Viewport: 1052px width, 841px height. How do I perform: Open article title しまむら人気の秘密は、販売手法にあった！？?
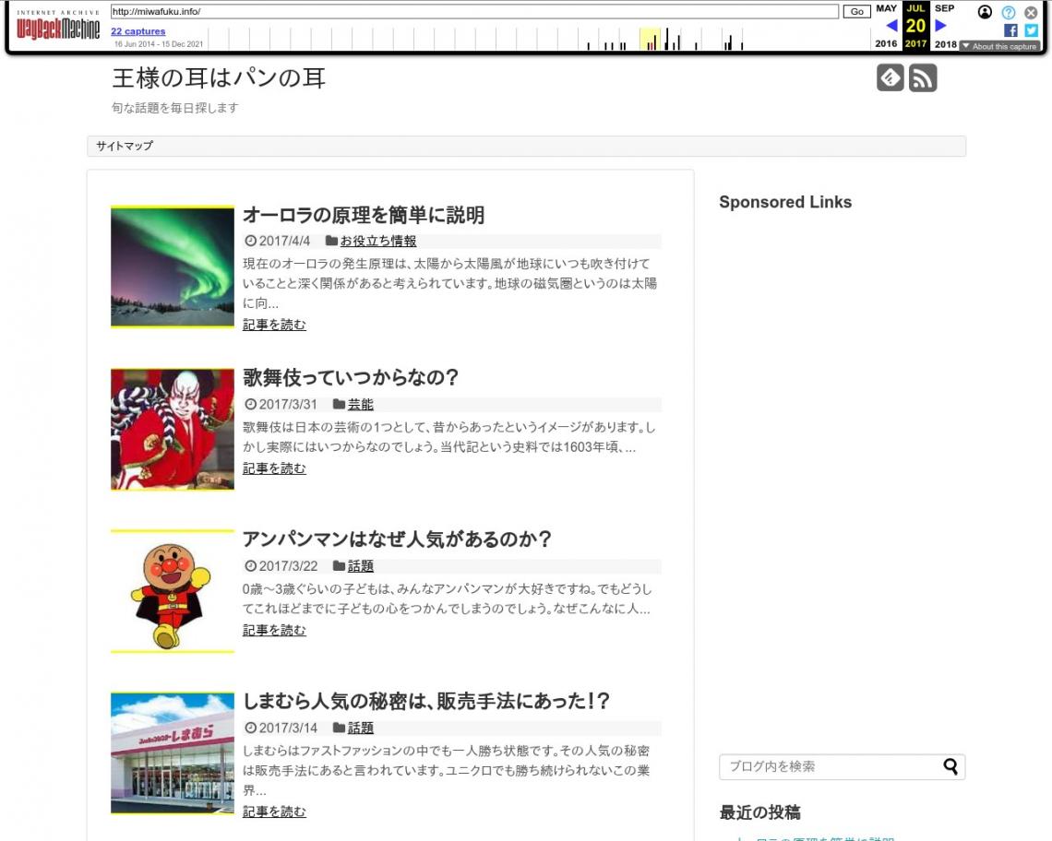(x=426, y=701)
